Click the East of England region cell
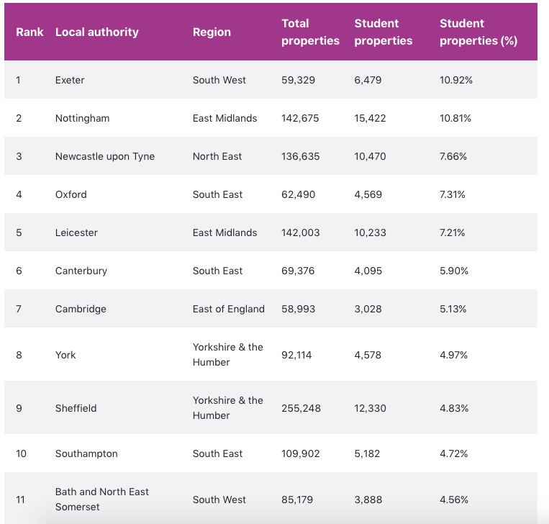Image resolution: width=549 pixels, height=524 pixels. pyautogui.click(x=228, y=309)
